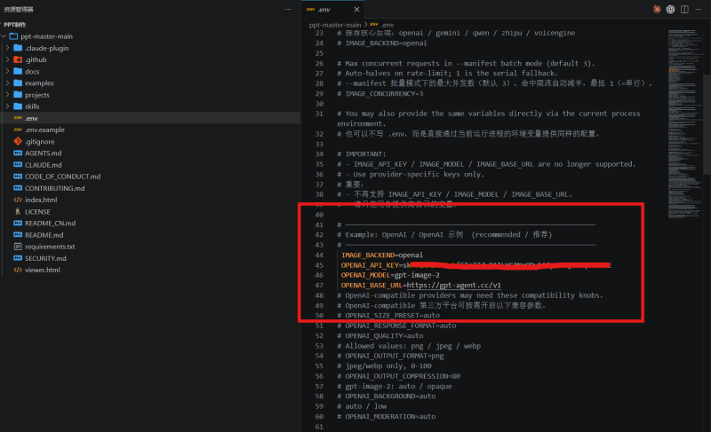Screen dimensions: 711x432
Task: Collapse the ppt-master-main root folder
Action: [x=4, y=36]
